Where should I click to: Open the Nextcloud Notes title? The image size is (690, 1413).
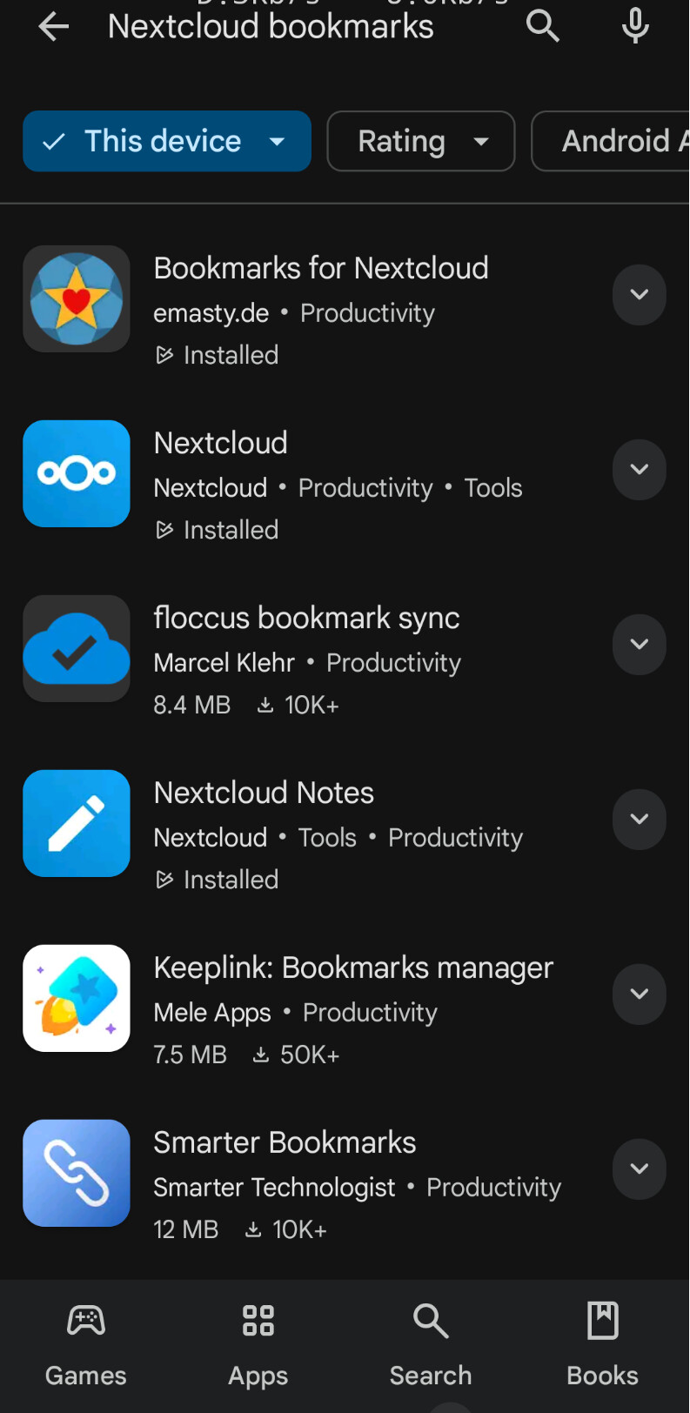point(264,793)
